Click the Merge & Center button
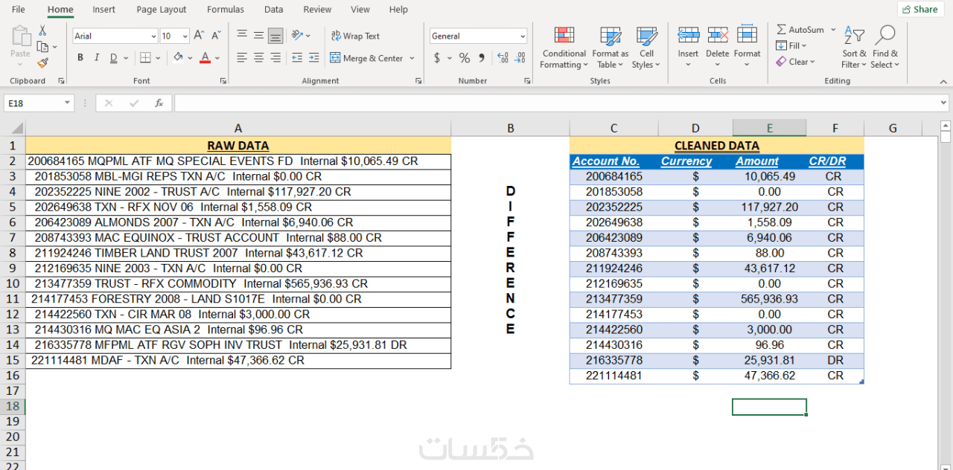 point(367,58)
